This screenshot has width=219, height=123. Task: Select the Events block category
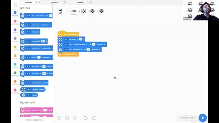(15, 48)
